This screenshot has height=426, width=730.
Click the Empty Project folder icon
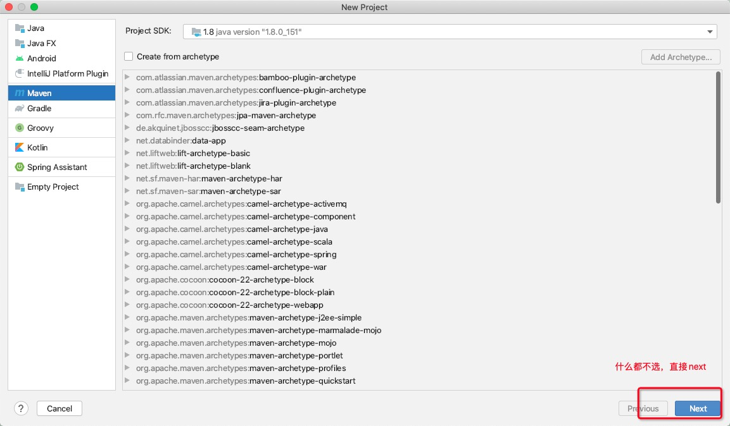20,186
